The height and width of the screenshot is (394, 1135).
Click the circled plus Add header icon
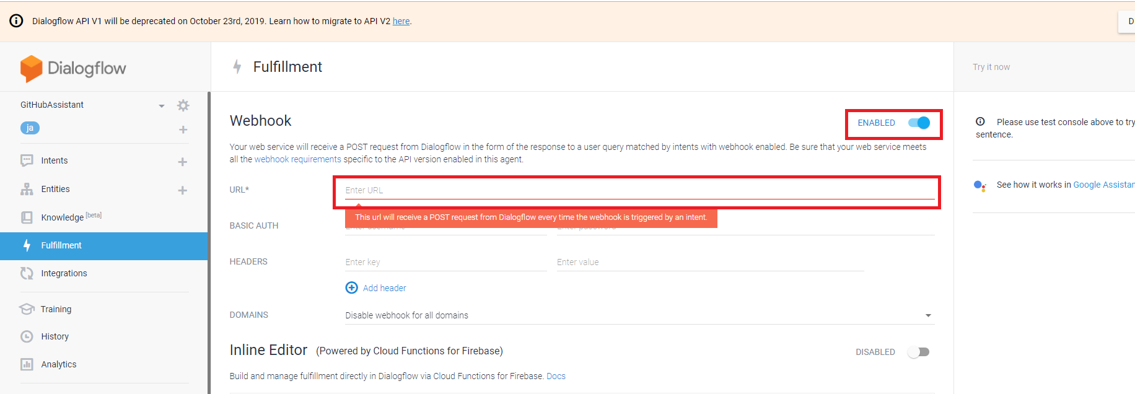(x=351, y=287)
